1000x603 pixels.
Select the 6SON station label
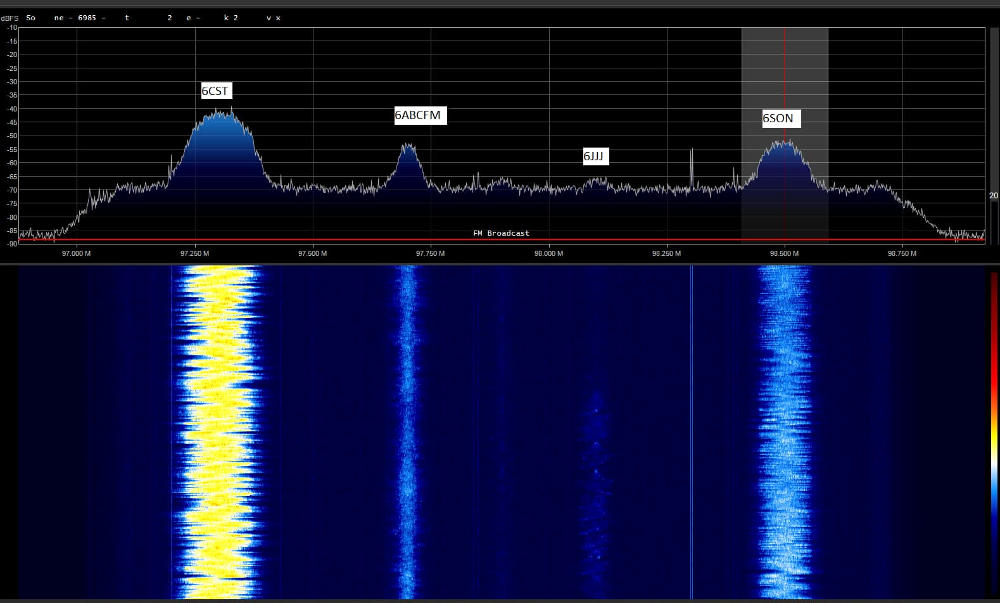point(780,118)
